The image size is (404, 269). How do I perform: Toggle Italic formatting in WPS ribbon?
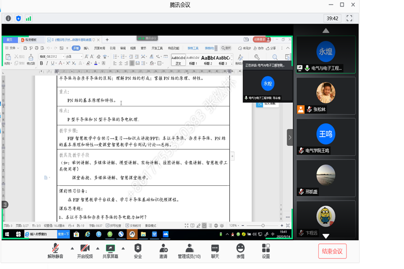pos(47,63)
